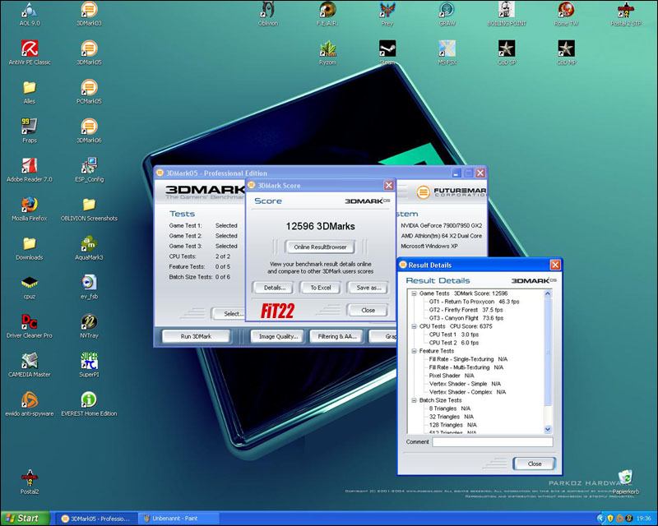
Task: Launch the Oblivion game shortcut
Action: point(268,14)
